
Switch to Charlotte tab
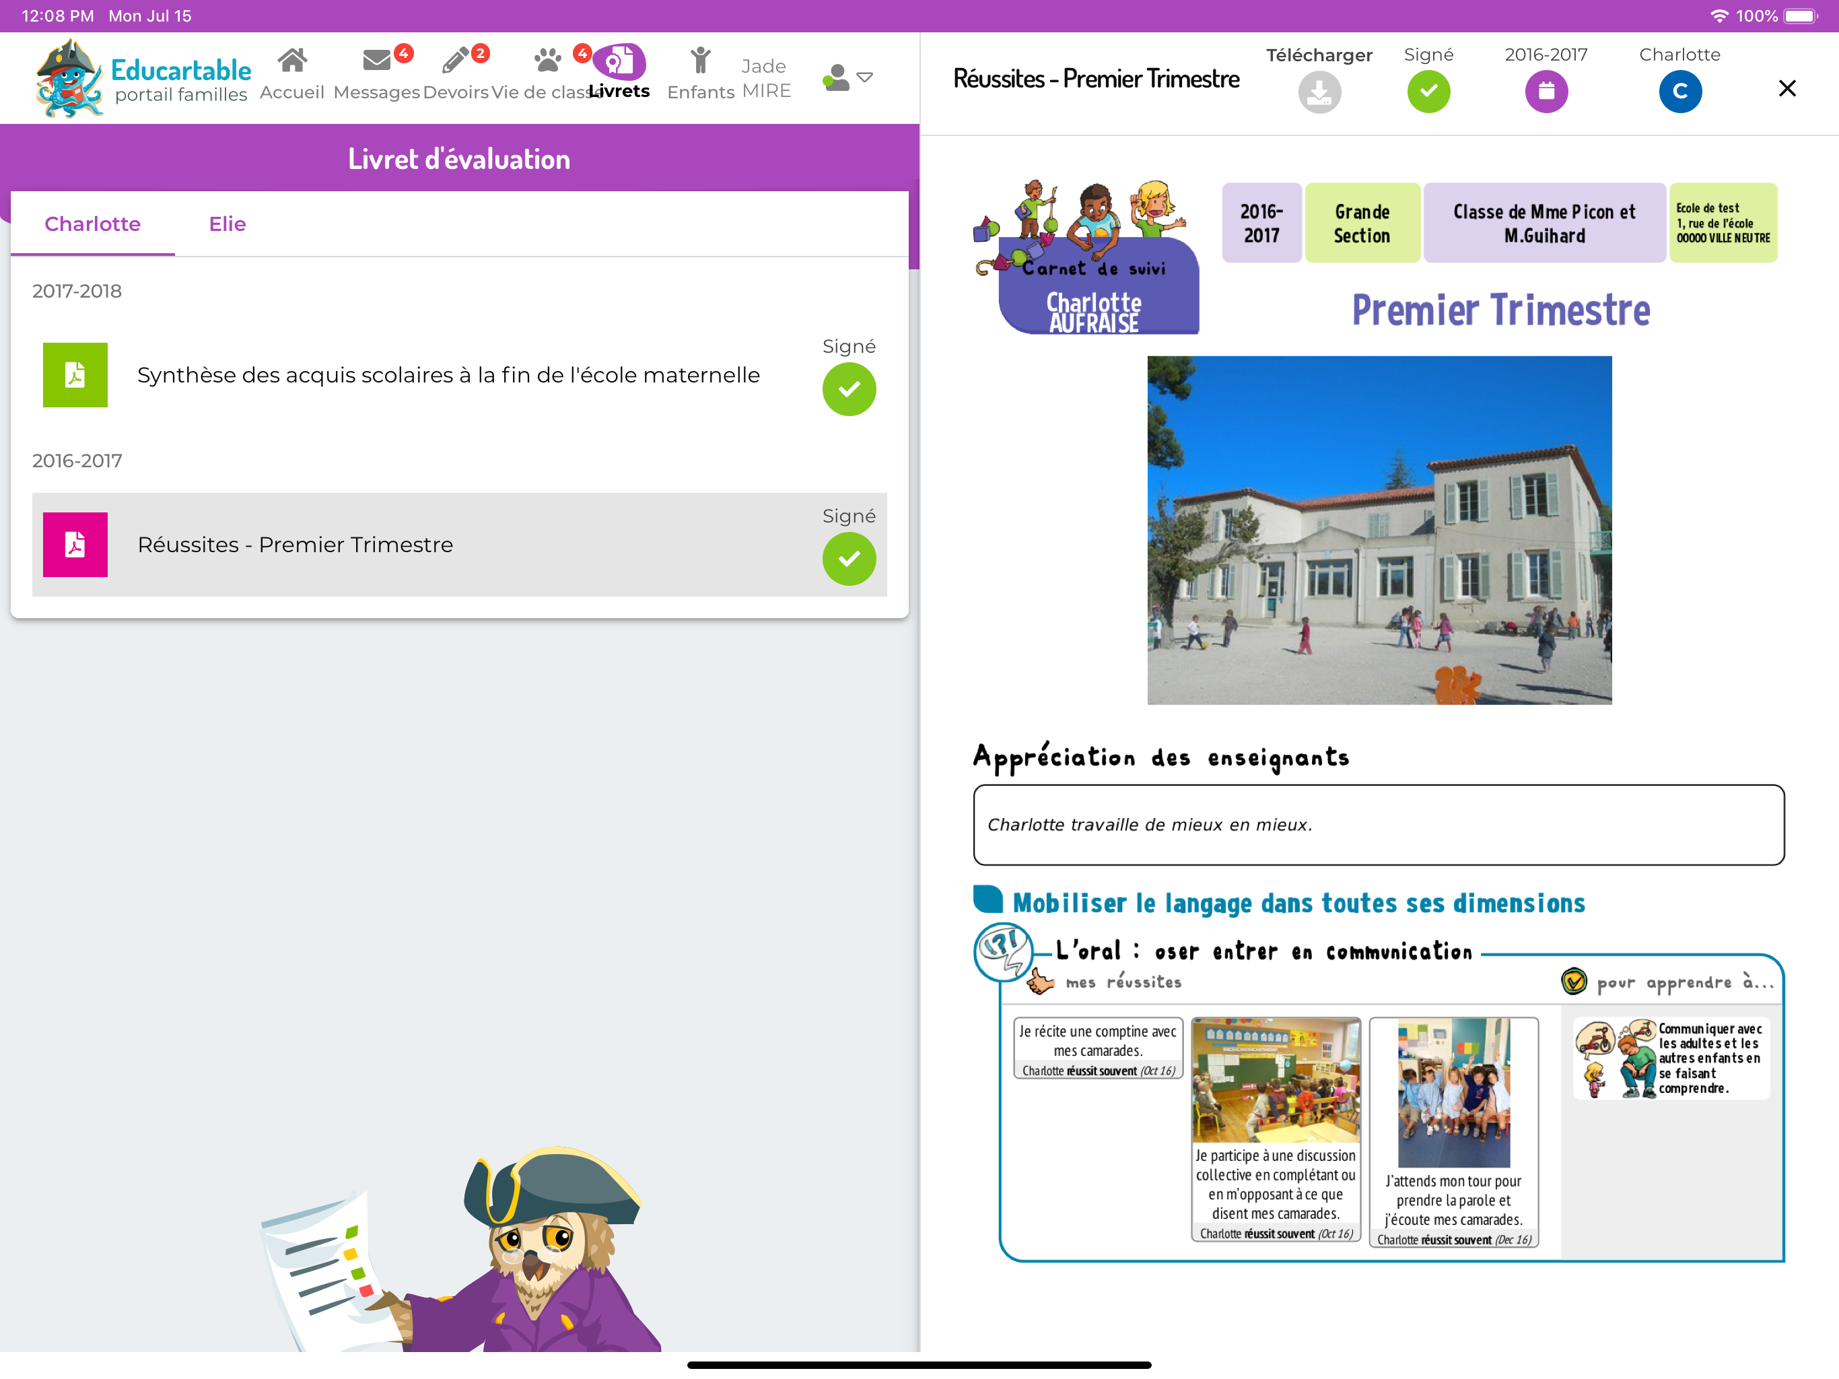click(92, 224)
